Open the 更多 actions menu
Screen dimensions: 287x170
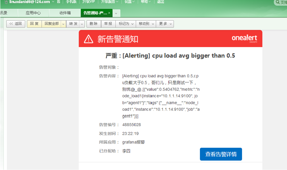(x=165, y=24)
